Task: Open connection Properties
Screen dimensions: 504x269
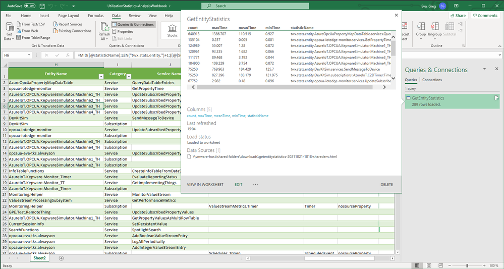Action: coord(123,31)
